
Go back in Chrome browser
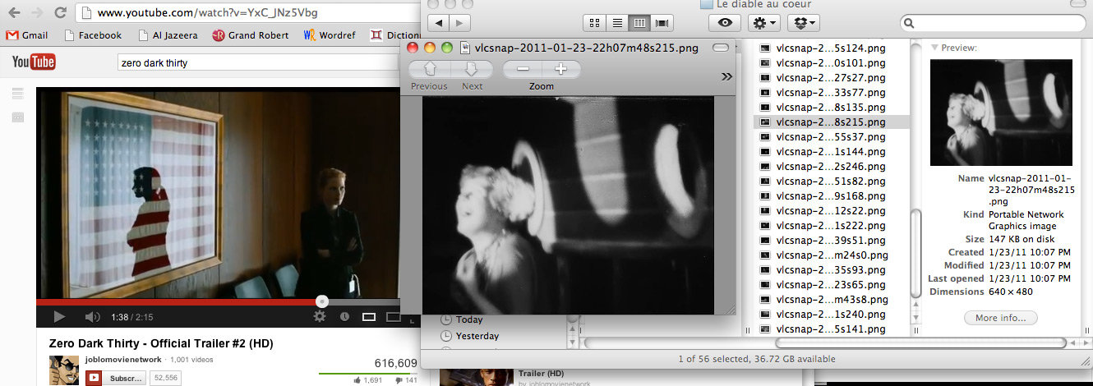[13, 13]
